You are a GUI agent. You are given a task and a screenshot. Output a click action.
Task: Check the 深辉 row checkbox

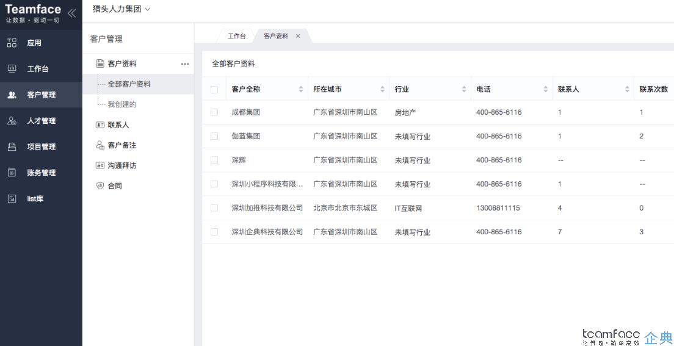[214, 160]
